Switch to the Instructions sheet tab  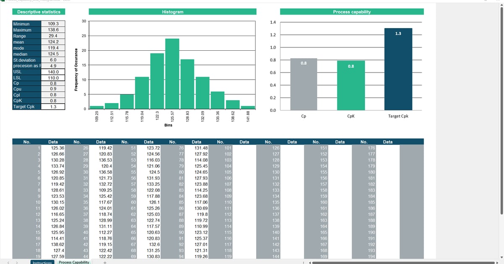(x=42, y=262)
